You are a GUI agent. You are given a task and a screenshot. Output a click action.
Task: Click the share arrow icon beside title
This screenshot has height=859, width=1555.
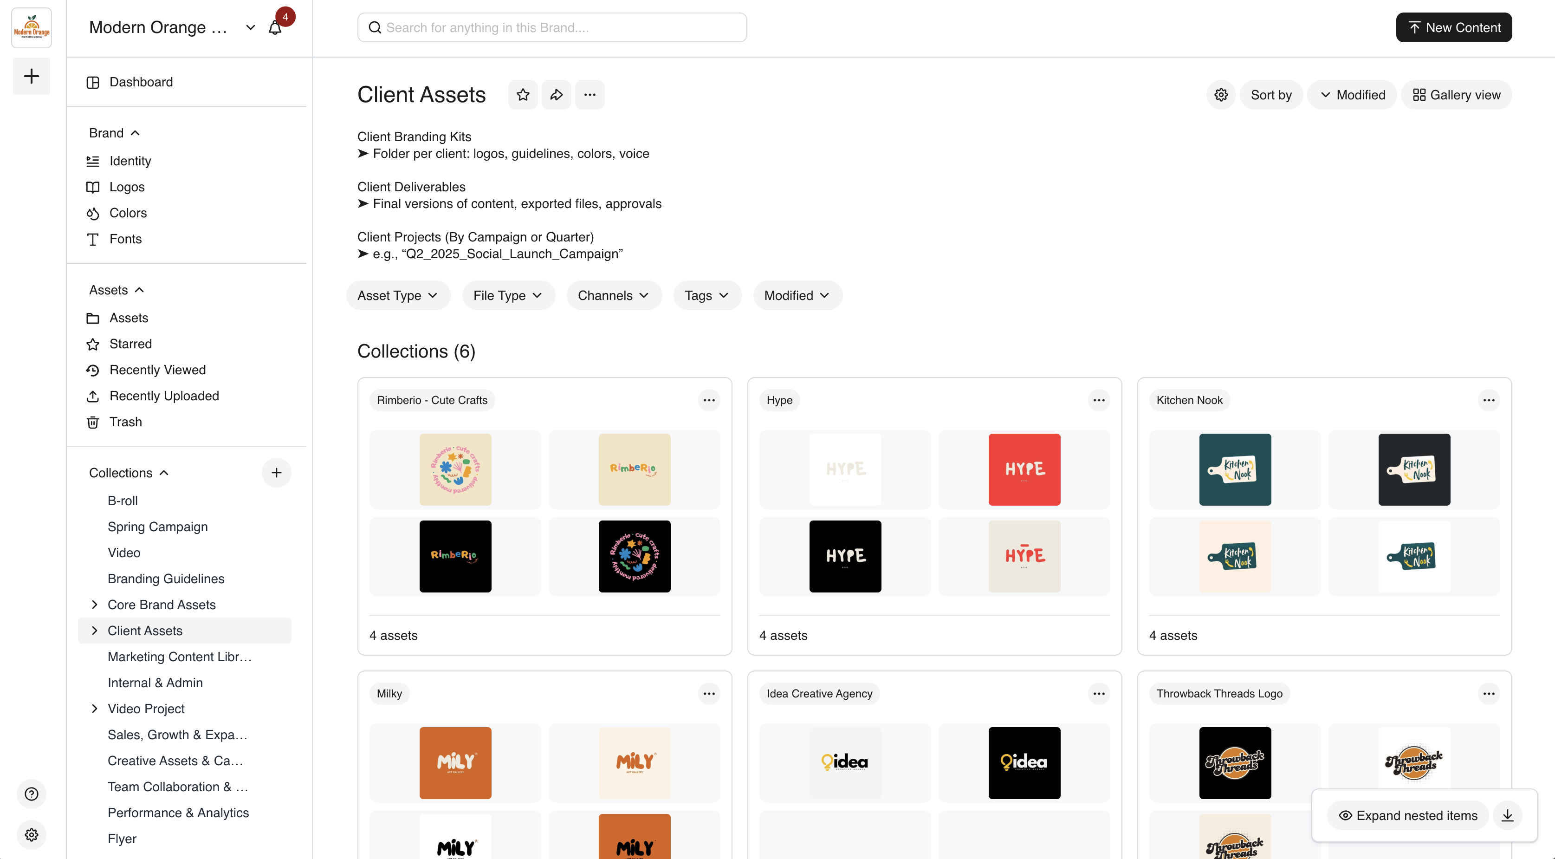point(556,95)
